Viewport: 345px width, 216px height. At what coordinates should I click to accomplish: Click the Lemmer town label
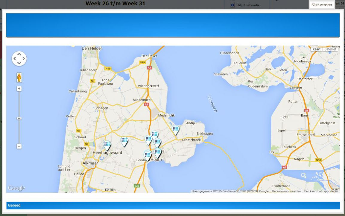(296, 88)
